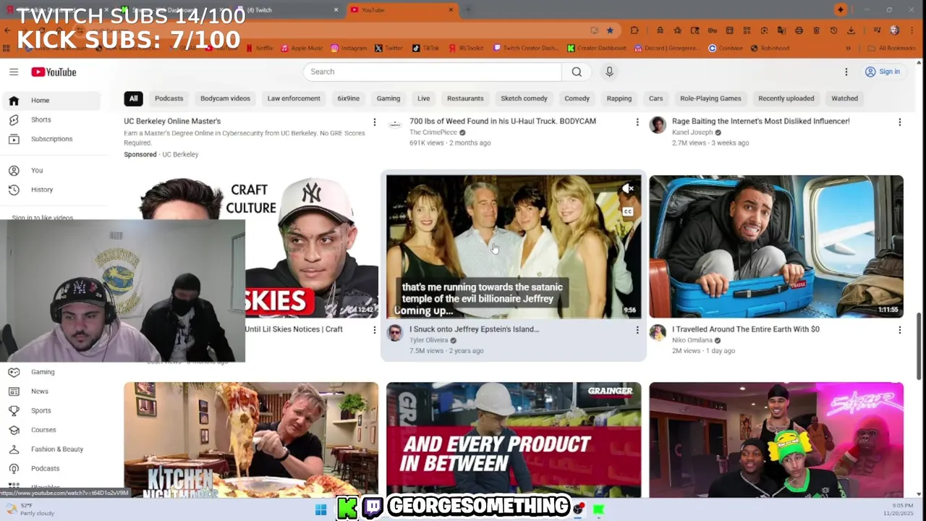Open Gaming in the sidebar
Viewport: 926px width, 521px height.
[52, 372]
